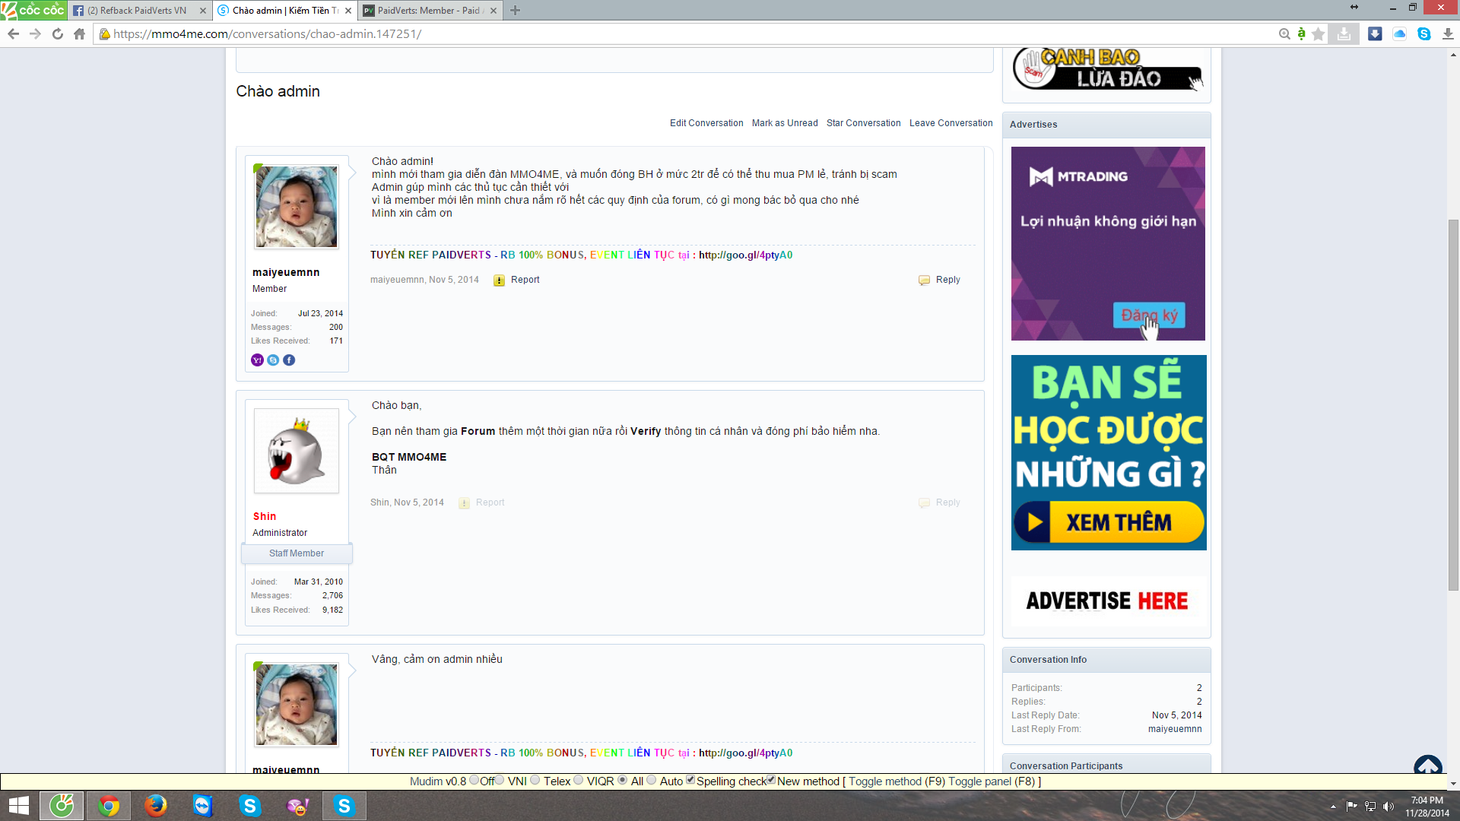This screenshot has height=821, width=1460.
Task: Expand hidden system tray icons arrow
Action: pyautogui.click(x=1333, y=807)
